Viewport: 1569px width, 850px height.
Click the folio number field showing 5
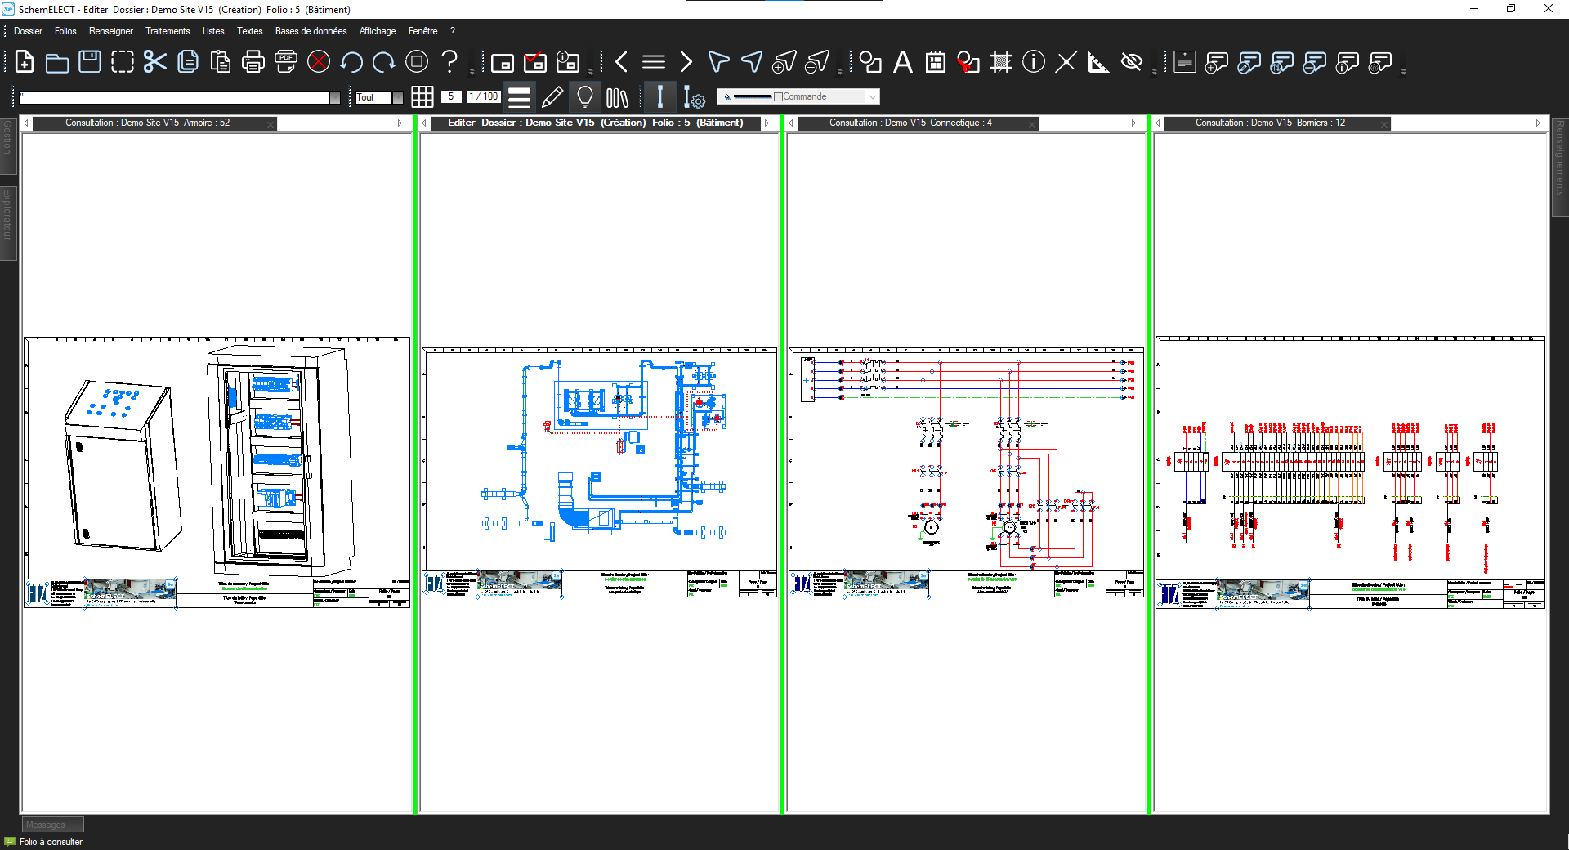450,96
